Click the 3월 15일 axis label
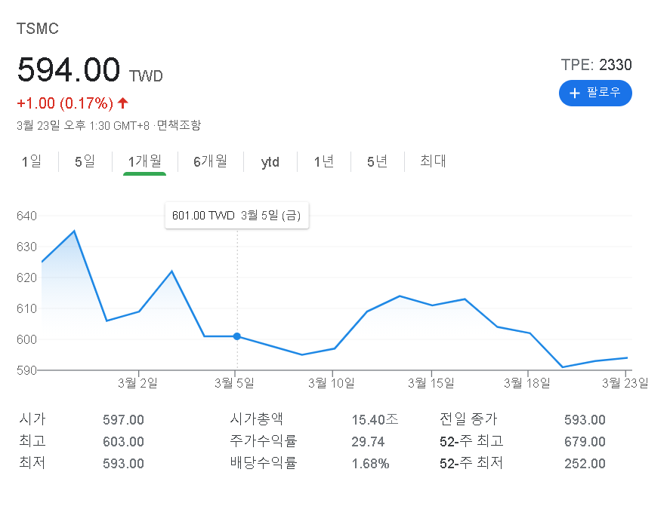Image resolution: width=670 pixels, height=506 pixels. coord(431,383)
